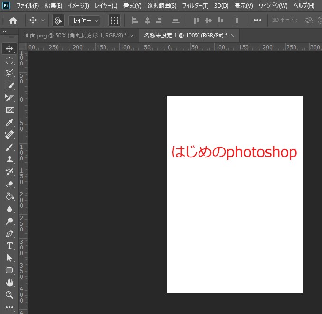Toggle Auto-Select layer option
322x314 pixels.
click(x=58, y=20)
